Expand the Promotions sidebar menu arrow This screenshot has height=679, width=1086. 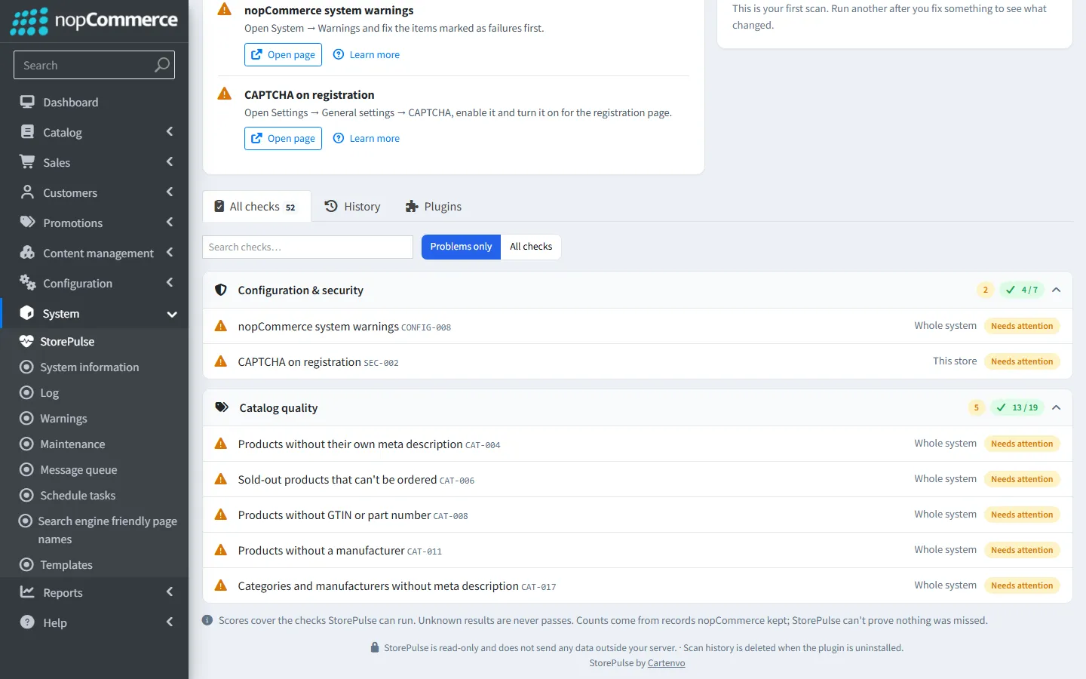click(170, 223)
